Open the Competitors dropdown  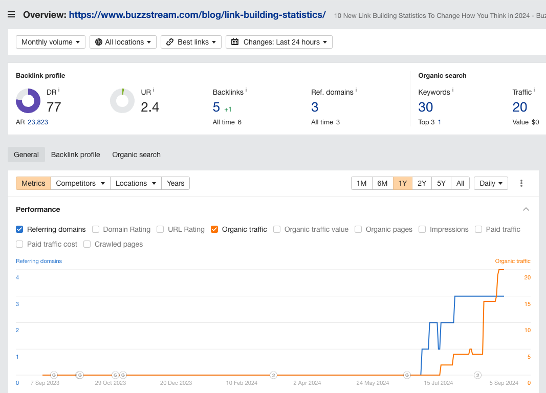click(x=80, y=183)
